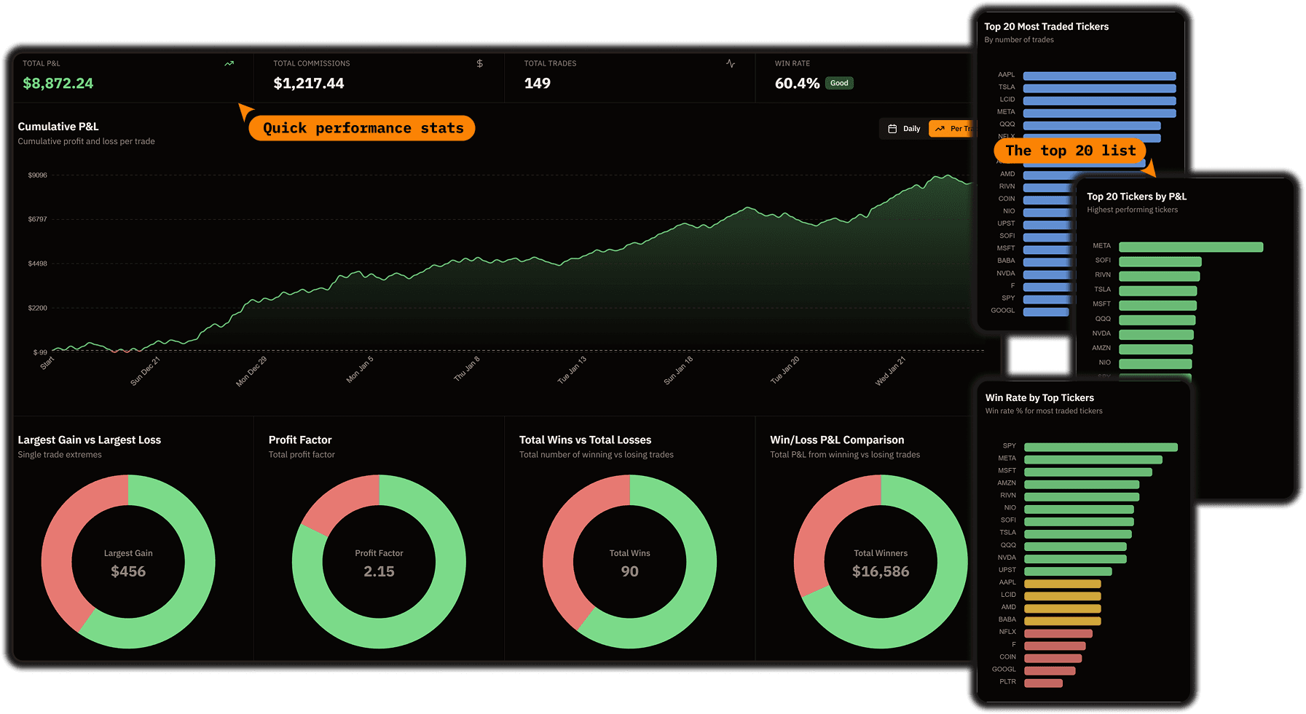The width and height of the screenshot is (1306, 714).
Task: Click the Total Winners amount $16,586
Action: tap(880, 571)
